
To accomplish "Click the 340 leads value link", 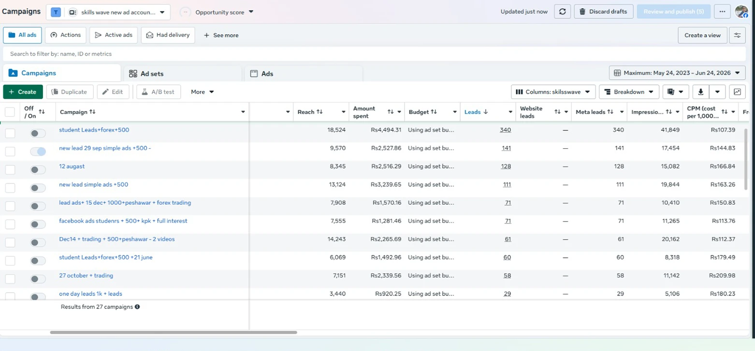I will click(505, 130).
